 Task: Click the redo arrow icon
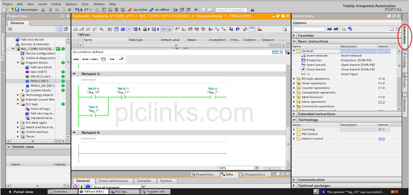pyautogui.click(x=86, y=10)
